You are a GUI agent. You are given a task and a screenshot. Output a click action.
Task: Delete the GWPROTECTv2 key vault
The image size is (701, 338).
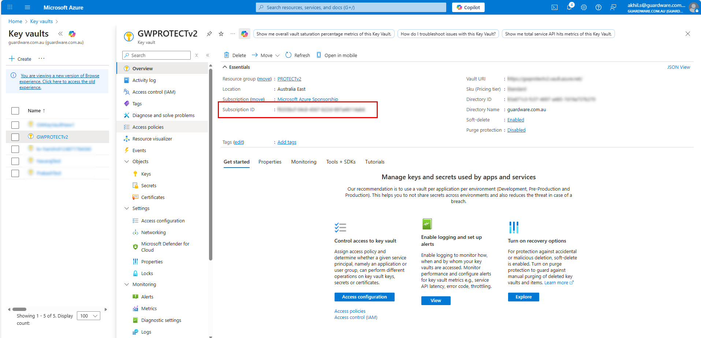click(235, 55)
